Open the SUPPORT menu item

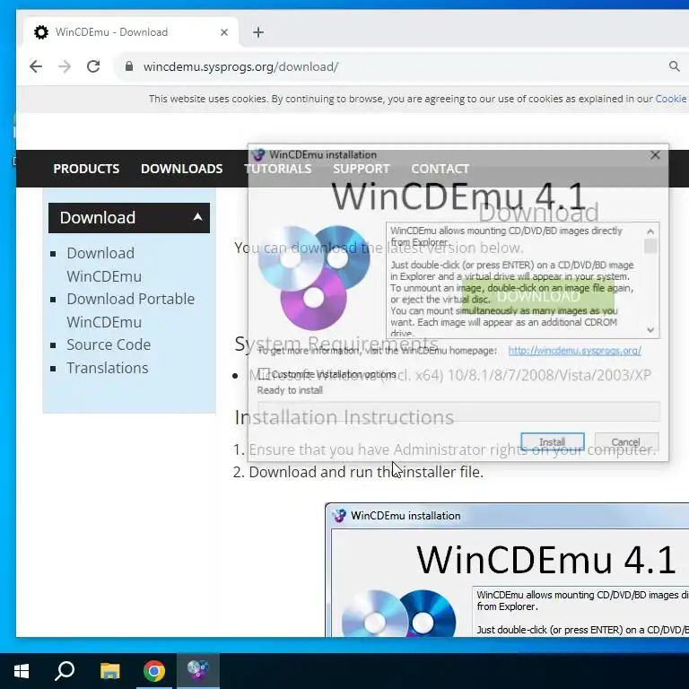[x=362, y=169]
